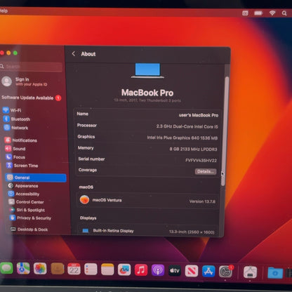Click Software Update Available notice
Screen dimensions: 292x292
(31, 98)
